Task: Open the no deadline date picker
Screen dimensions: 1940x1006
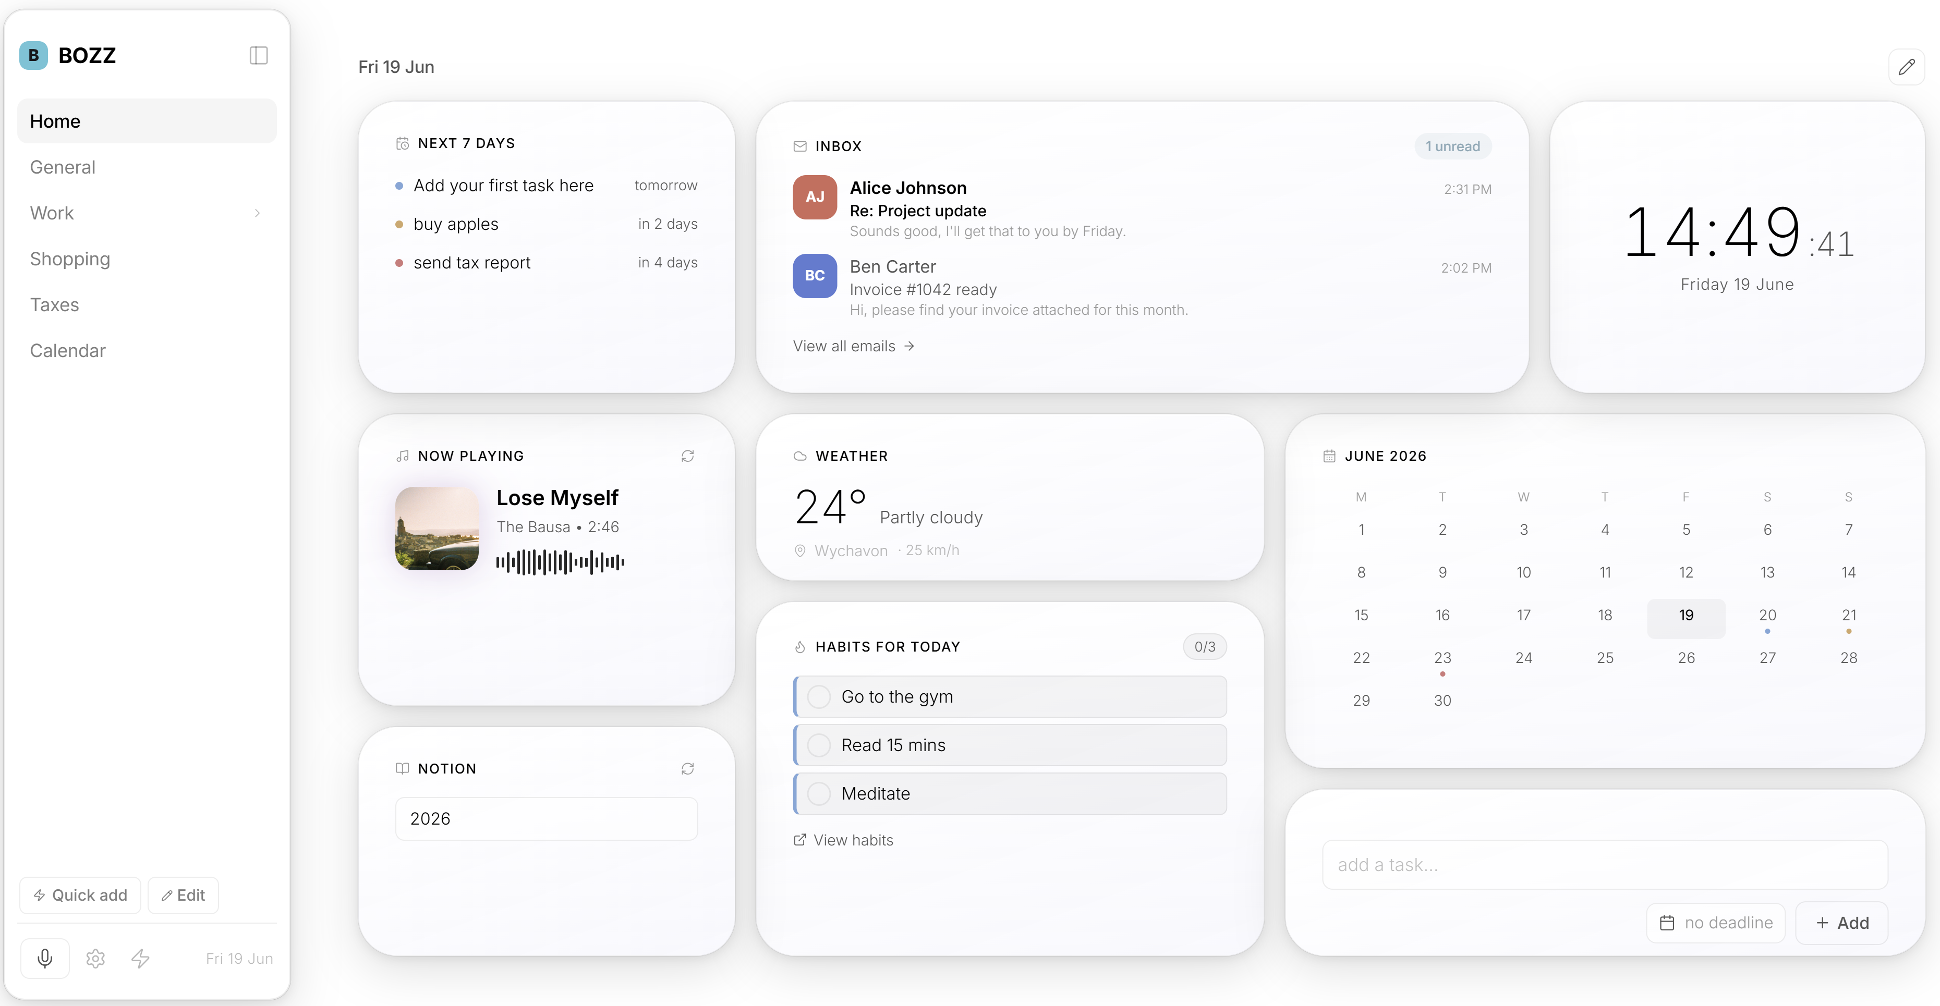Action: (x=1716, y=923)
